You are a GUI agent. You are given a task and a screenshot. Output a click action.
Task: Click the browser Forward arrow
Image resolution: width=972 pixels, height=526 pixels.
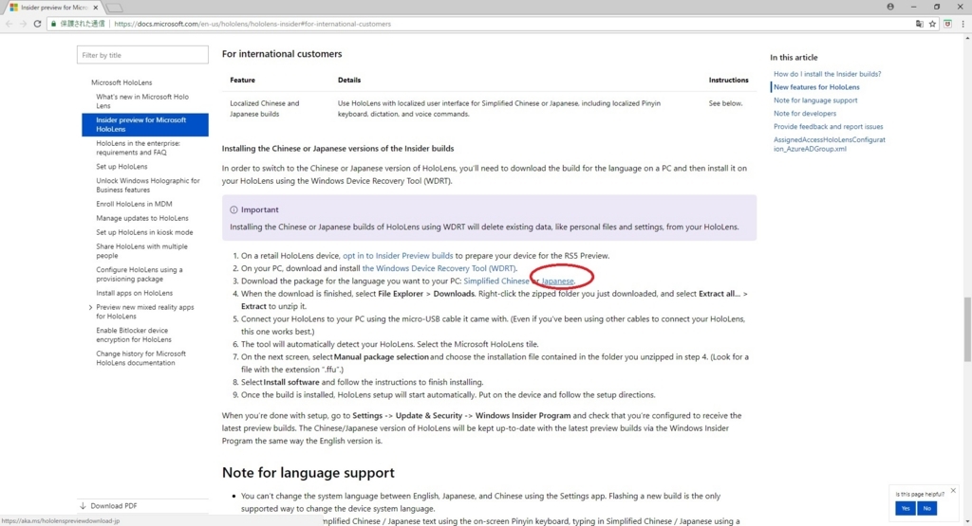pyautogui.click(x=23, y=24)
